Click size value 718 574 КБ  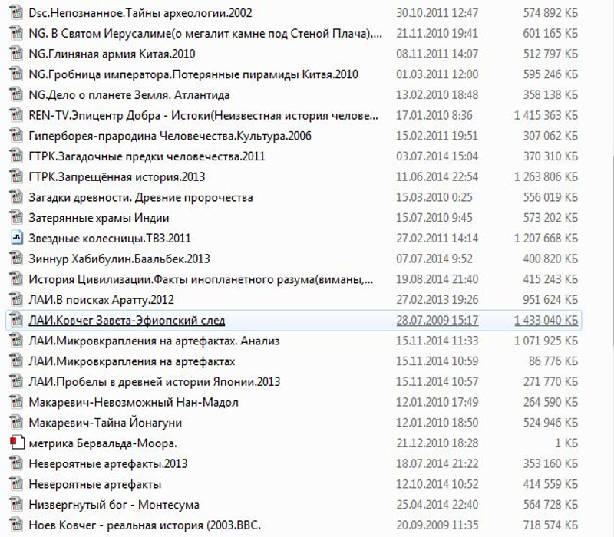[550, 525]
